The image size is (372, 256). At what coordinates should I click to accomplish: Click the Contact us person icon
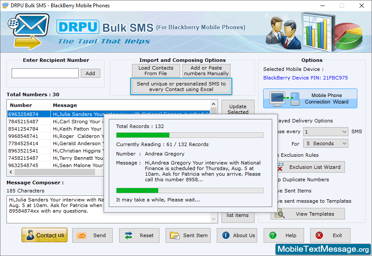[30, 235]
